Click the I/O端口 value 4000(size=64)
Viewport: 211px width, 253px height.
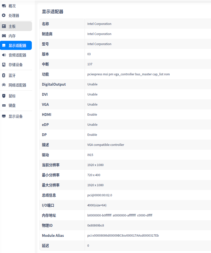pyautogui.click(x=97, y=205)
